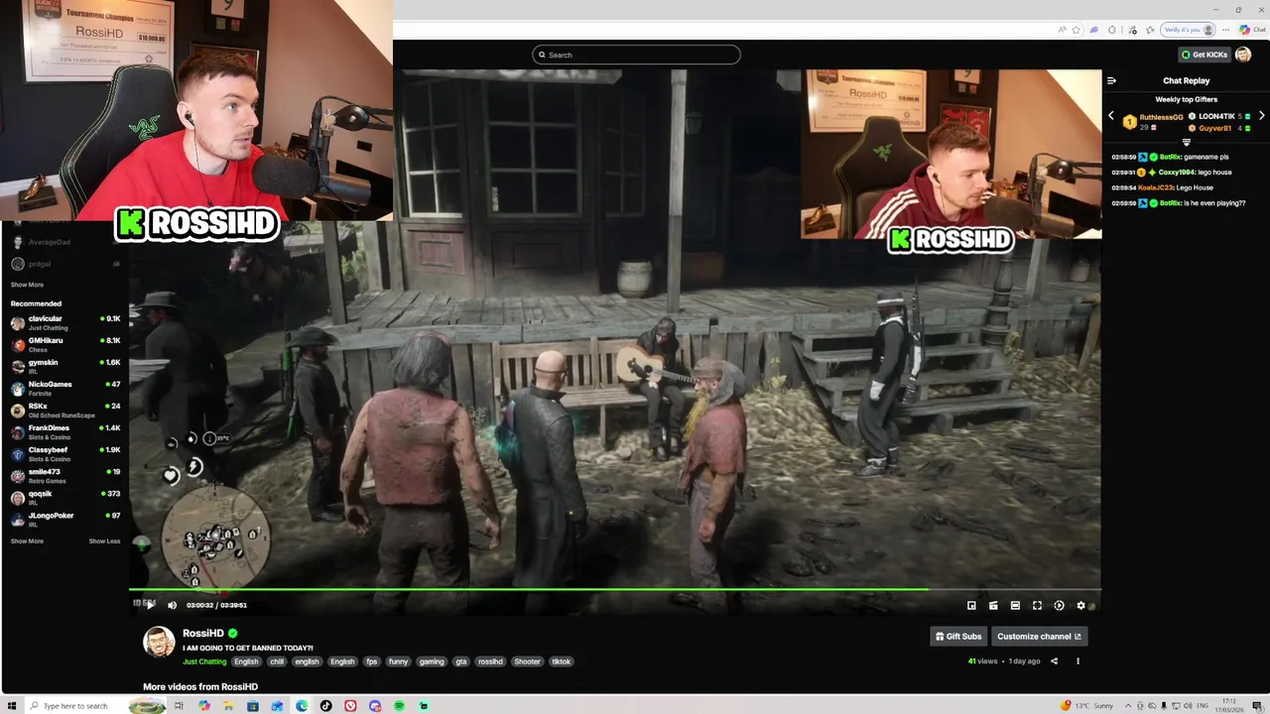Show previous weekly top gifters
1270x714 pixels.
pyautogui.click(x=1111, y=116)
